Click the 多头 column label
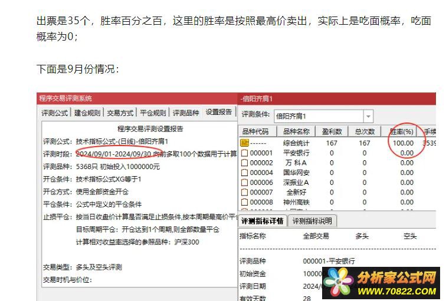This screenshot has width=446, height=301. [x=362, y=236]
